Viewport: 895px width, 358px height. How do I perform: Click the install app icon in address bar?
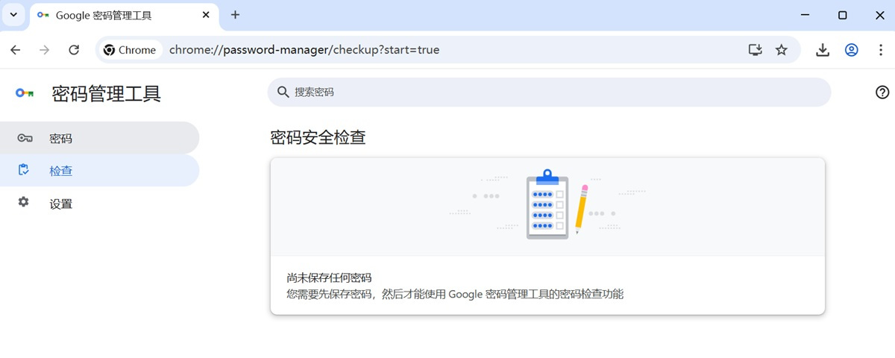coord(755,50)
